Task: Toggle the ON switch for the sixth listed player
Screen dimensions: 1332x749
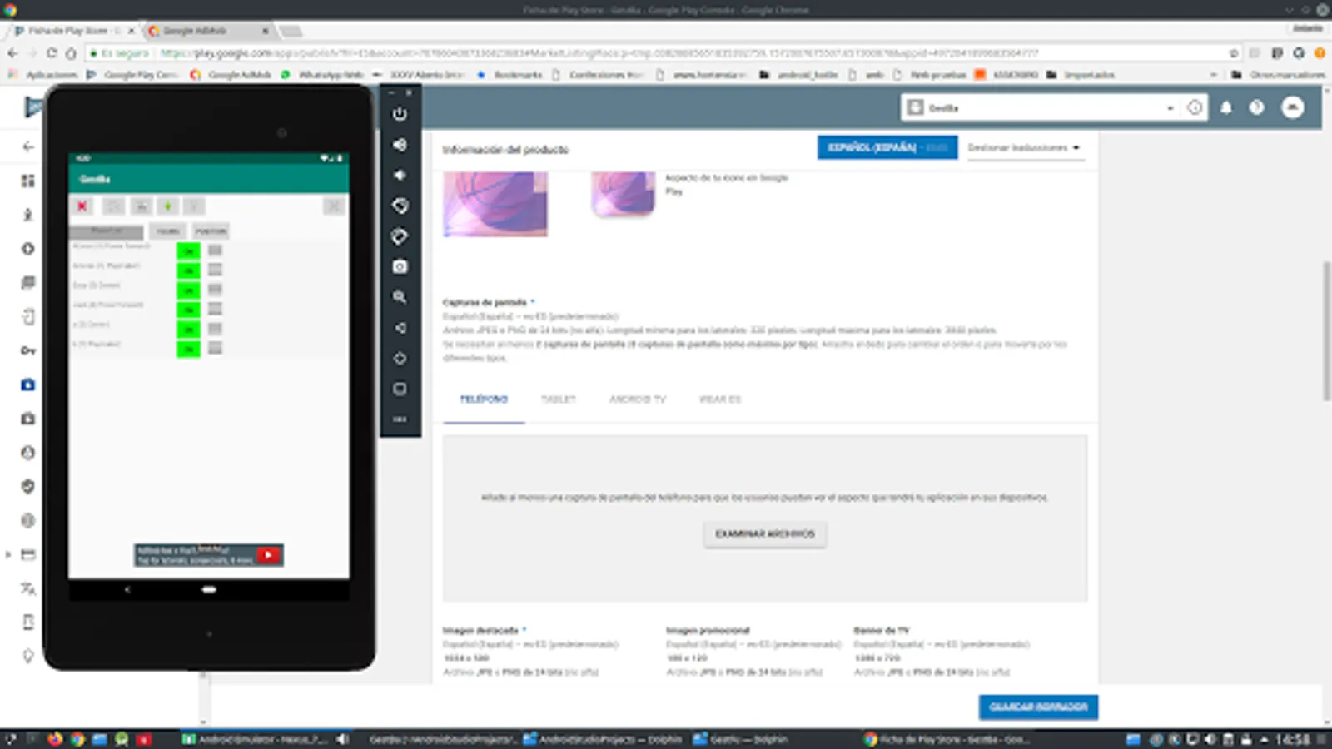Action: coord(188,348)
